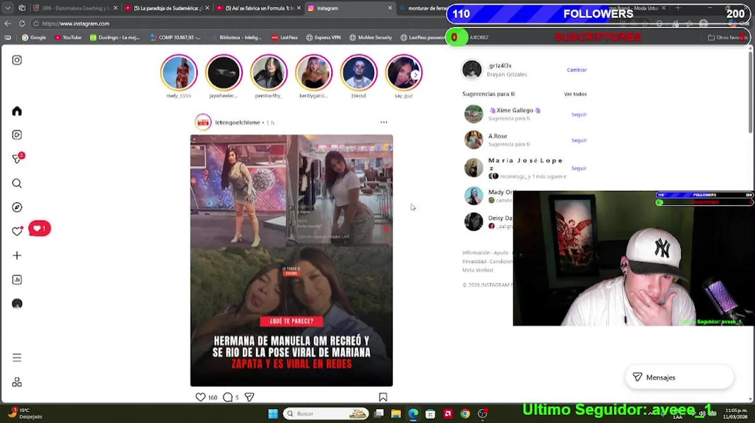Open letengoelchisme avatar on post
This screenshot has width=755, height=423.
203,122
